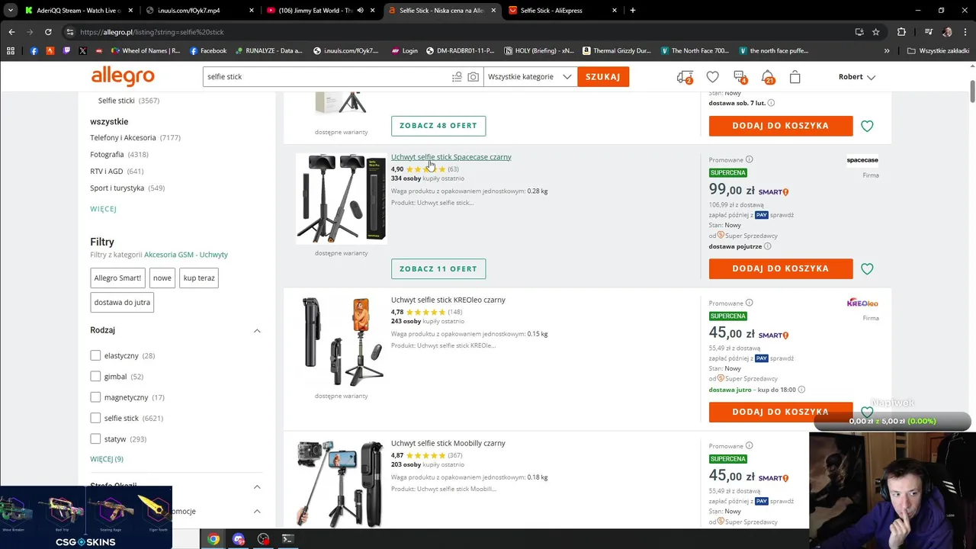Click info icon next to Spacecase Promowane label
Viewport: 976px width, 549px height.
click(x=749, y=159)
